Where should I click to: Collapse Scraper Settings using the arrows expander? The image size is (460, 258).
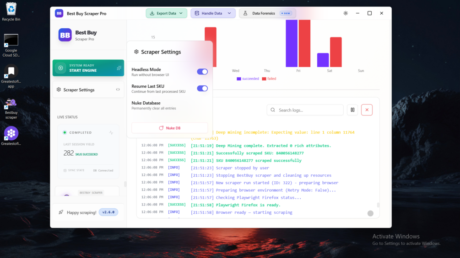click(x=118, y=90)
